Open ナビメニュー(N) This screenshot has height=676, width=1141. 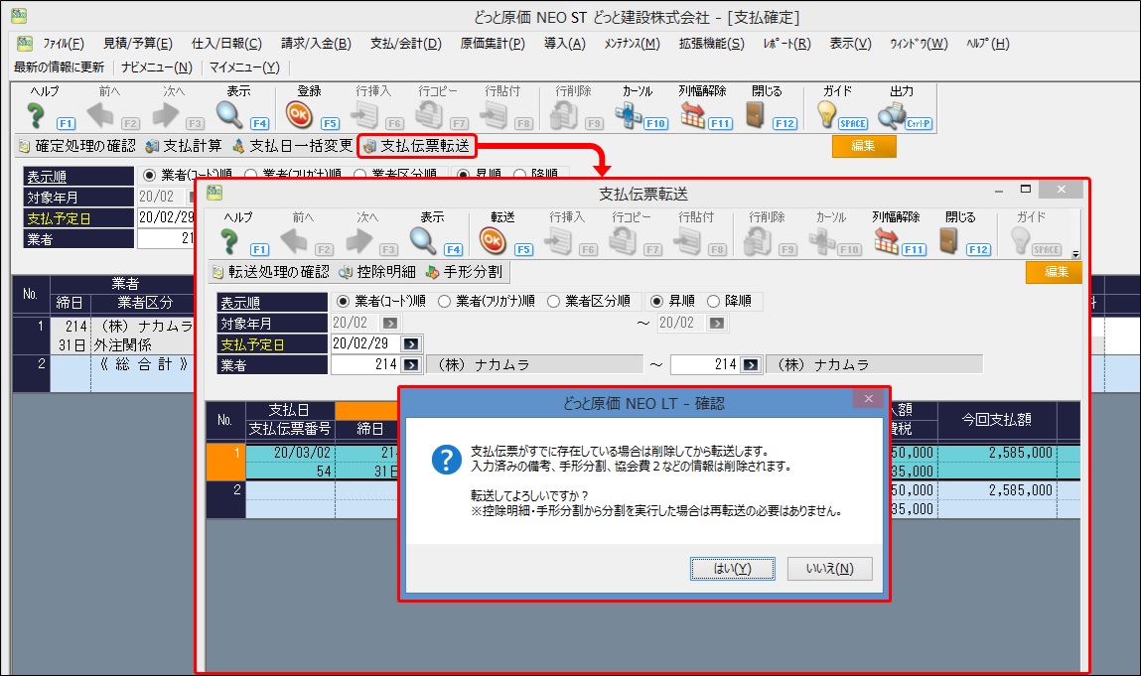click(x=157, y=67)
